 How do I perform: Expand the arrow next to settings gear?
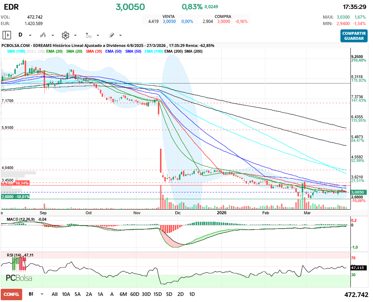(x=75, y=35)
